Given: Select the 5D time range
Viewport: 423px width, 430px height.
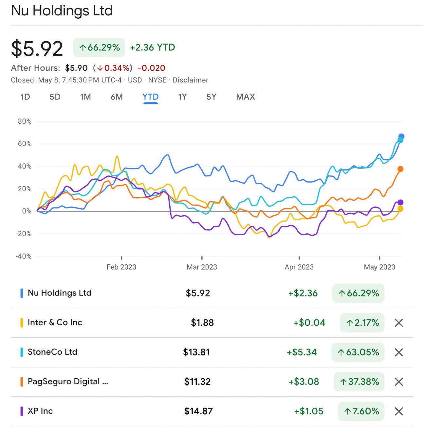Looking at the screenshot, I should point(55,97).
